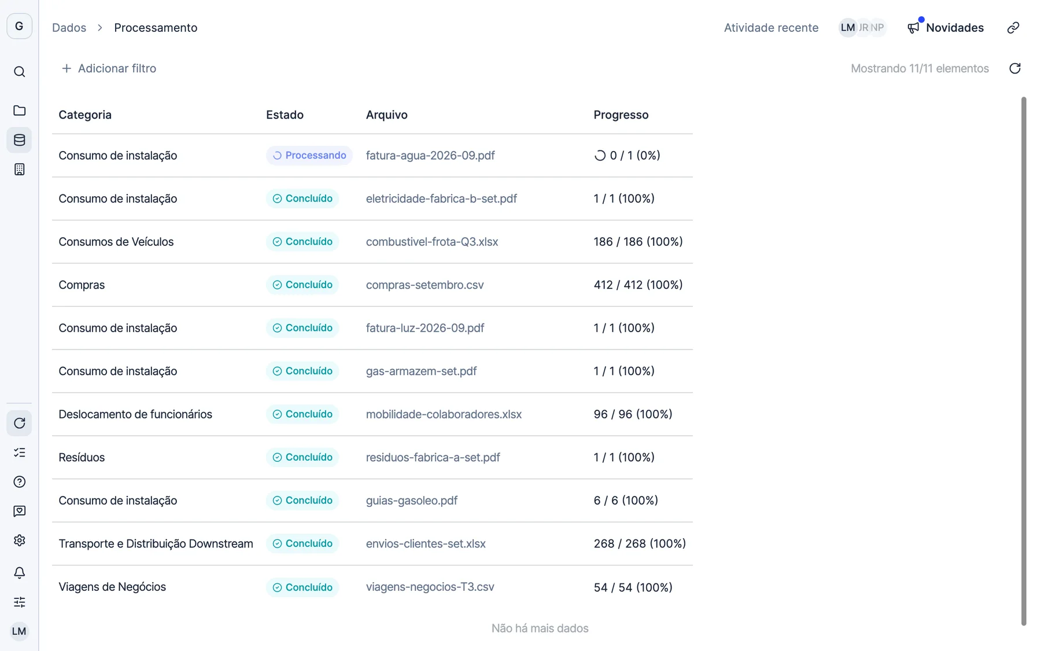Open the checklist icon in the sidebar
Image resolution: width=1041 pixels, height=651 pixels.
point(19,453)
